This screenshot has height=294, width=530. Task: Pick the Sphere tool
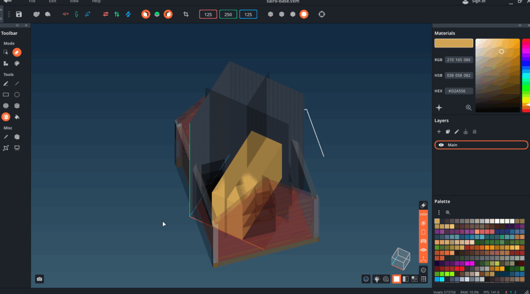tap(6, 106)
